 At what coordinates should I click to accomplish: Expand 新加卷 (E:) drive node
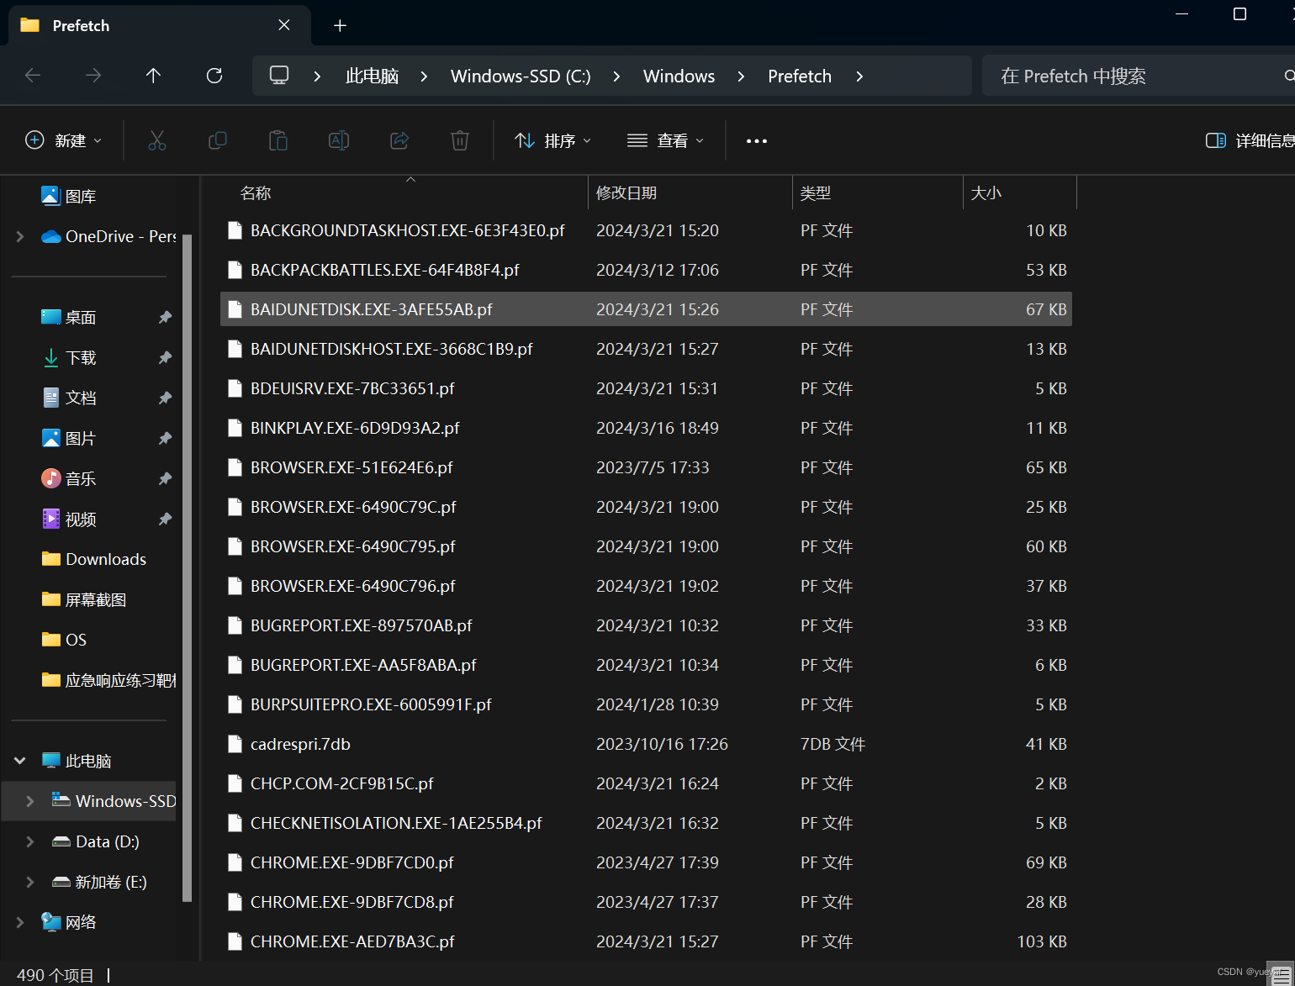coord(30,882)
